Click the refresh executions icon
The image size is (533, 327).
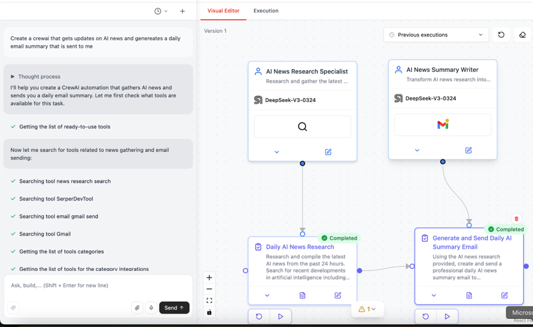(x=501, y=35)
